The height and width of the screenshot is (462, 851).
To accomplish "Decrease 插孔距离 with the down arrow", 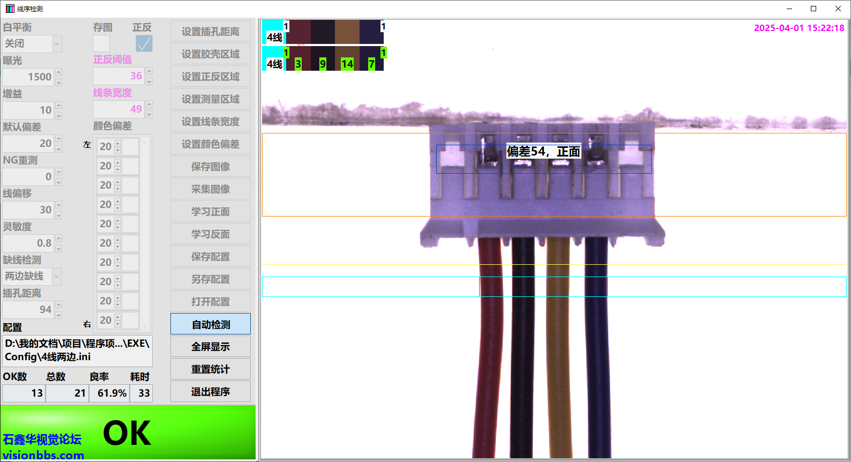I will [x=59, y=315].
